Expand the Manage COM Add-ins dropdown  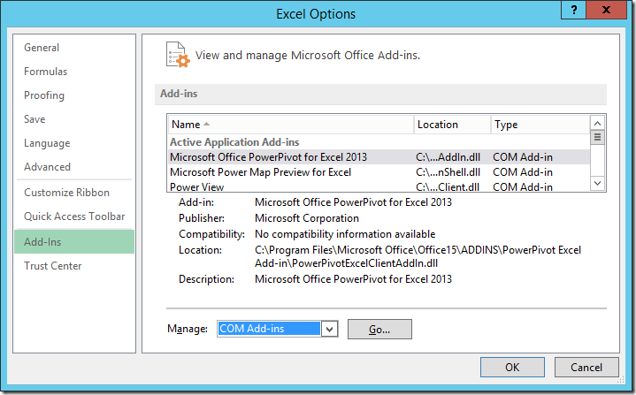(x=329, y=329)
